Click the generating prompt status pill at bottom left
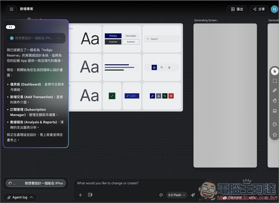Viewport: 279px width, 203px height. point(36,183)
